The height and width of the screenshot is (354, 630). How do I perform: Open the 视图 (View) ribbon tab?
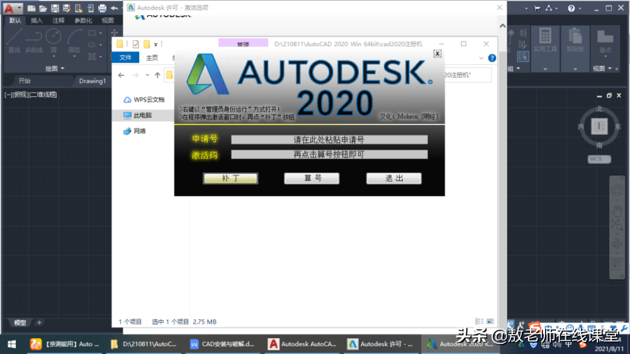107,21
